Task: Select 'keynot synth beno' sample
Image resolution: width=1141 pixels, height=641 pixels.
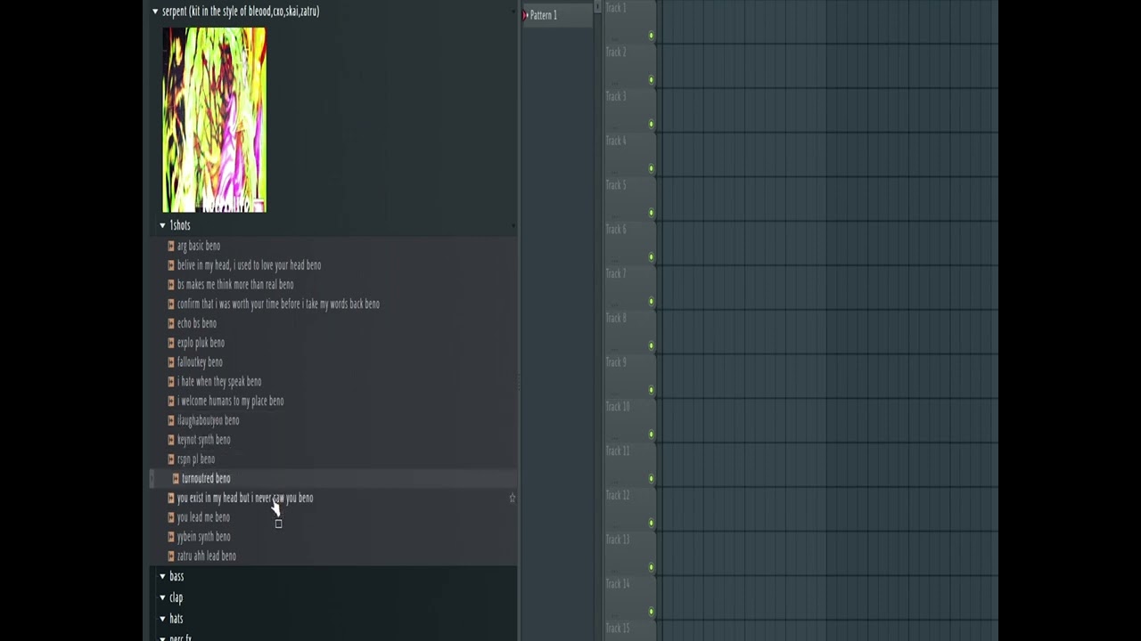Action: coord(203,440)
